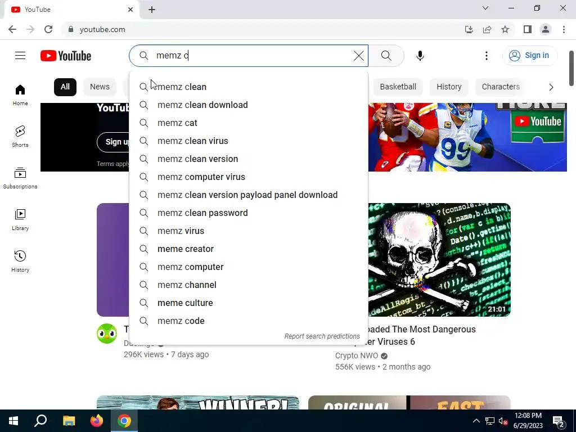
Task: Open the Crypto NWO channel link
Action: [x=356, y=355]
